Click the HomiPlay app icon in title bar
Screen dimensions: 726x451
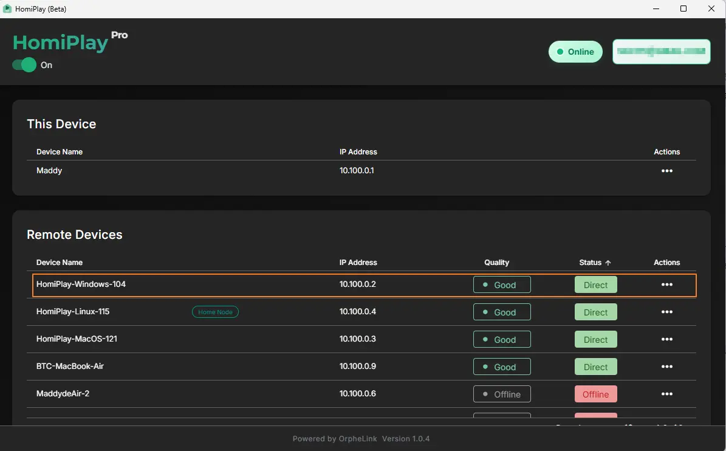7,9
